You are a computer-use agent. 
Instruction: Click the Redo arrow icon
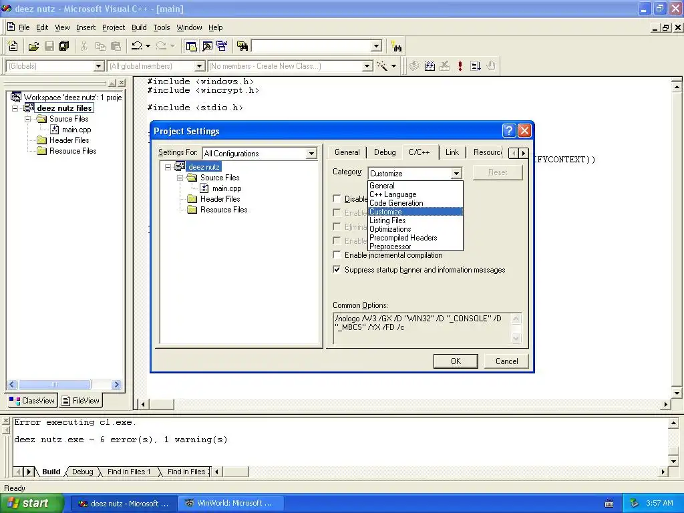pos(162,46)
